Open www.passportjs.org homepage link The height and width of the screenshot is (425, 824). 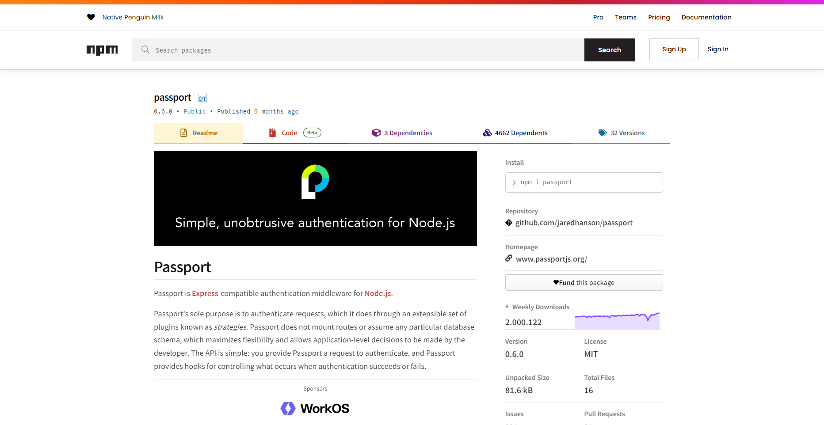551,259
